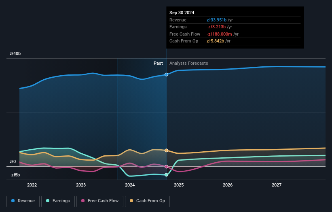Select the 2027 x-axis label
This screenshot has width=332, height=212.
click(277, 185)
